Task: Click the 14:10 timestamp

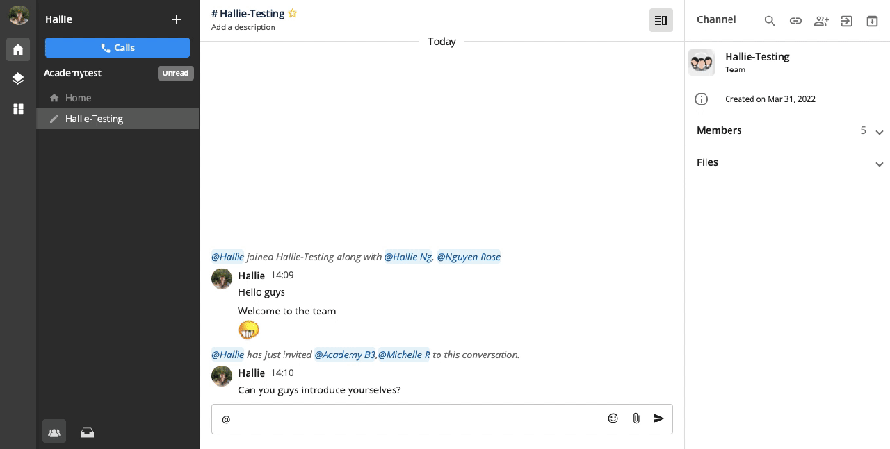Action: (282, 373)
